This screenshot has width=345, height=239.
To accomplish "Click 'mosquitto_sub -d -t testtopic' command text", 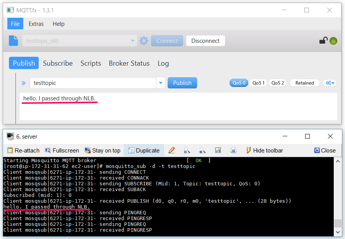I will click(151, 166).
